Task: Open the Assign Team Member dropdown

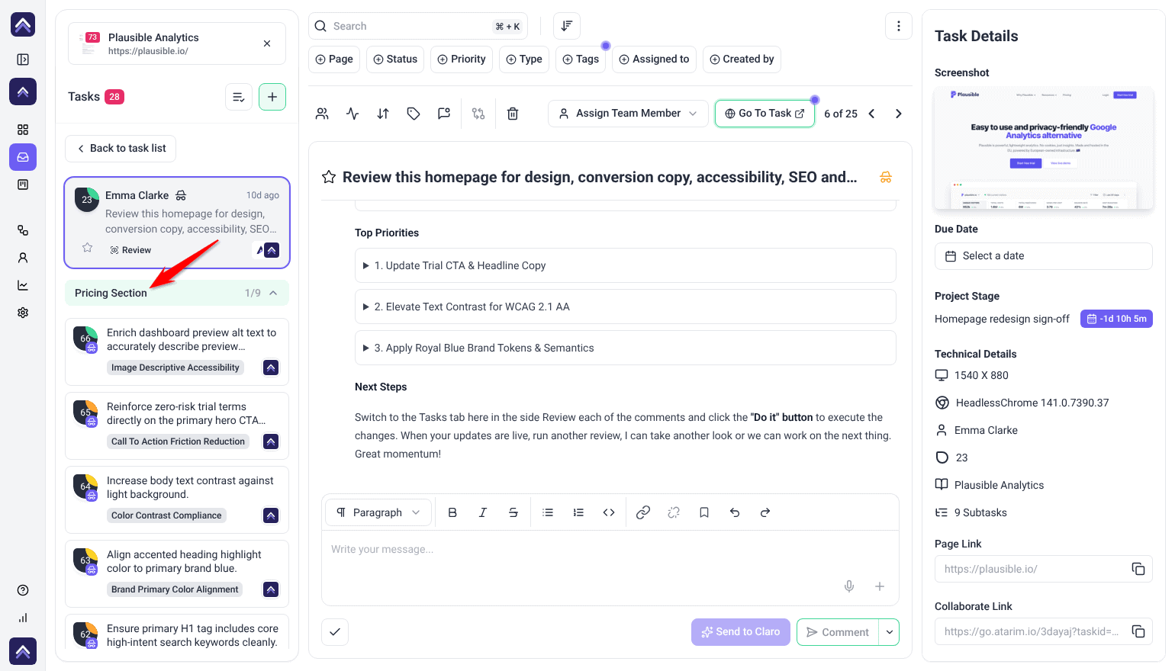Action: (x=628, y=114)
